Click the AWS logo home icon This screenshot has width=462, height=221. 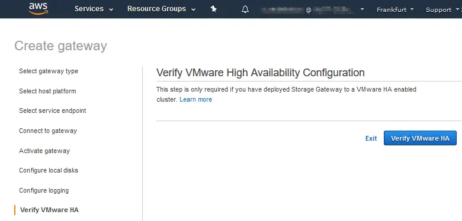coord(38,8)
